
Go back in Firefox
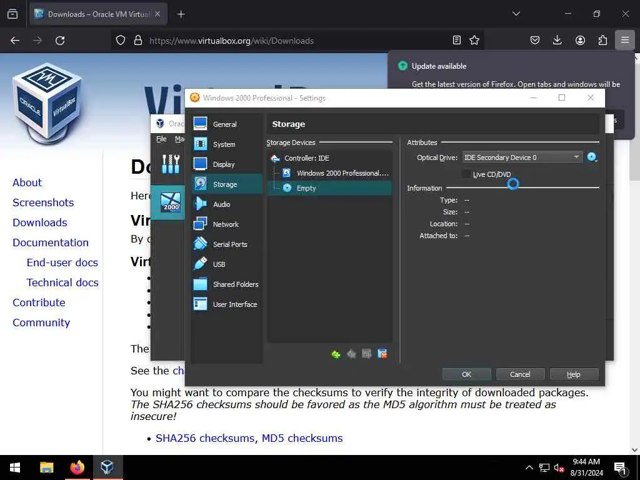tap(15, 41)
